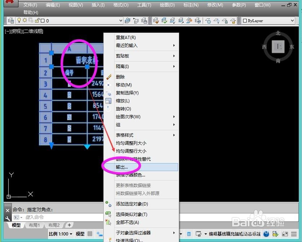Viewport: 302px width, 242px height.
Task: Toggle layer 0 freeze sun icon
Action: [25, 21]
